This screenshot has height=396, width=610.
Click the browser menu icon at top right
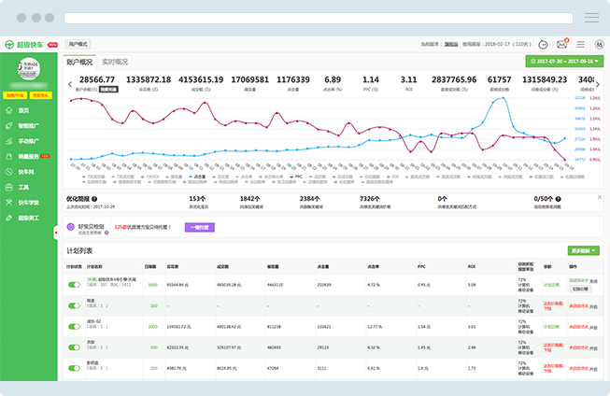coord(591,18)
